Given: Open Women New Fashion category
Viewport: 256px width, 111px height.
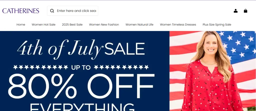Looking at the screenshot, I should coord(104,25).
